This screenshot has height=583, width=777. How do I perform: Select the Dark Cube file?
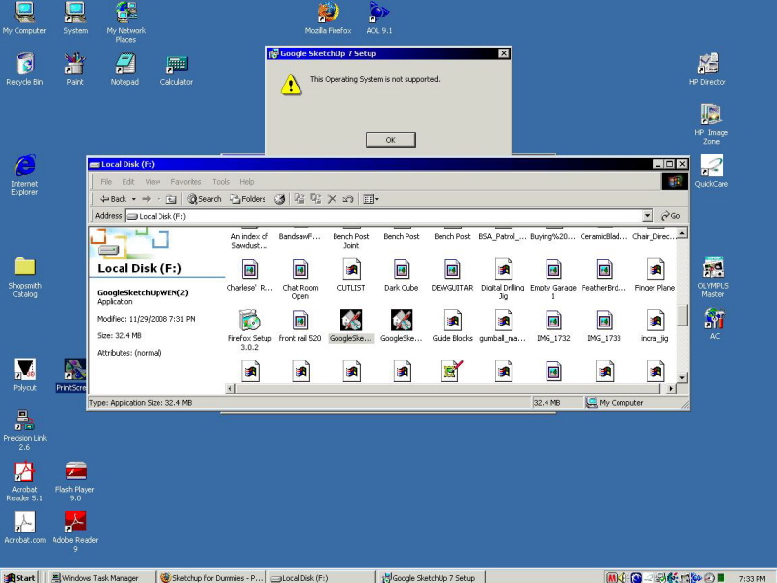(x=402, y=275)
